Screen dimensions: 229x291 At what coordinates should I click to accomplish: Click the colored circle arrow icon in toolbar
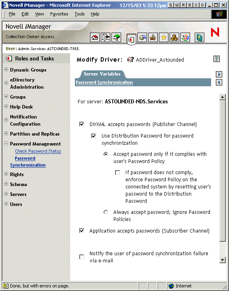(185, 37)
